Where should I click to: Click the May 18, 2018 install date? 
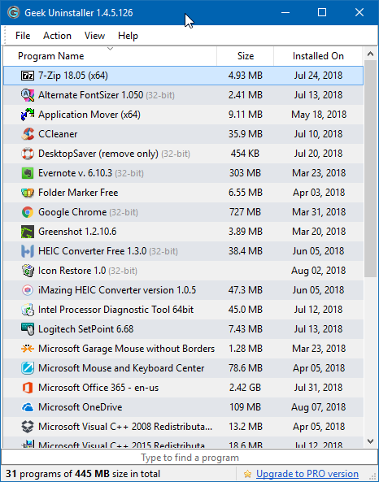[319, 115]
